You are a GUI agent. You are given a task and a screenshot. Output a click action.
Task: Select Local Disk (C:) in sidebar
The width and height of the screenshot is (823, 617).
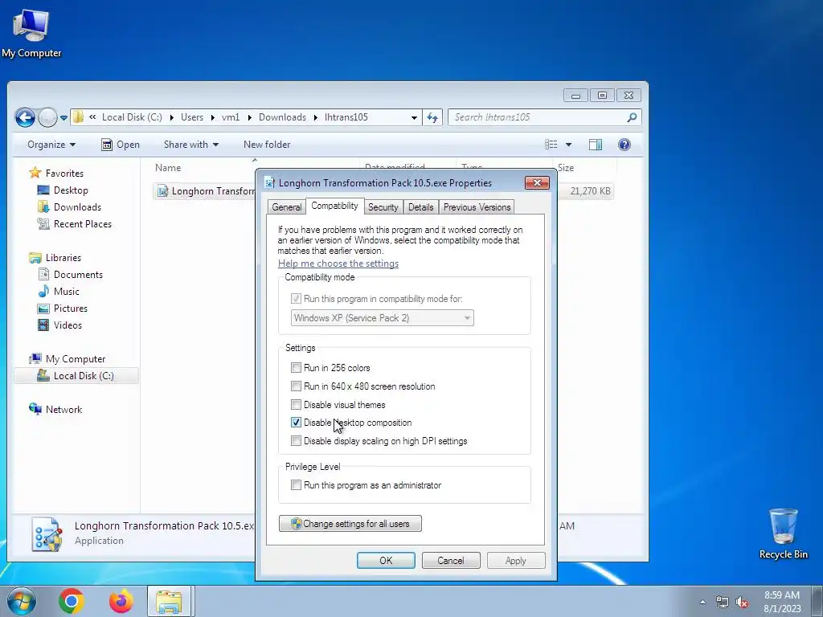coord(76,376)
